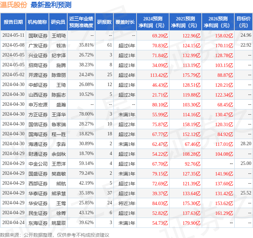The image size is (253, 238).
Task: Click the accuracy value 78.00%
Action: pos(86,114)
